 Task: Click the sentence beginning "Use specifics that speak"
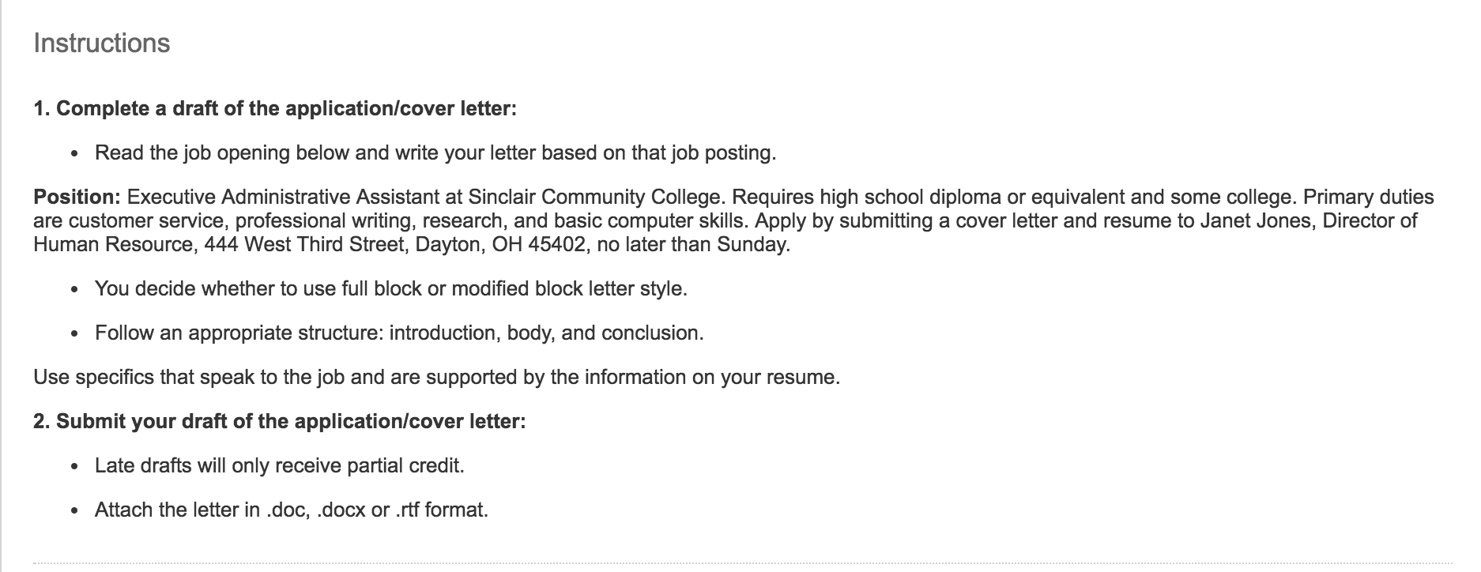437,377
